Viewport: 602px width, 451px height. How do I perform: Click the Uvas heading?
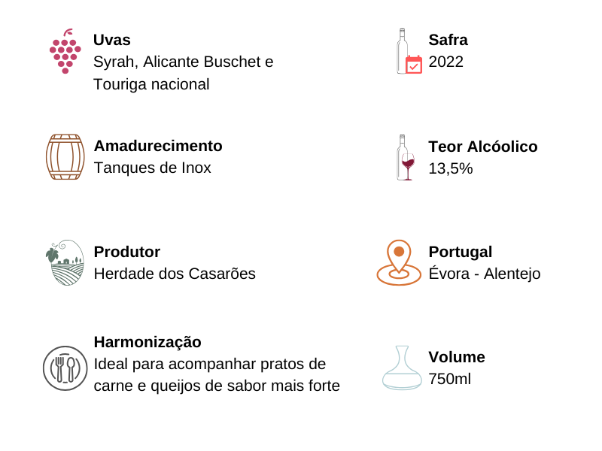112,40
